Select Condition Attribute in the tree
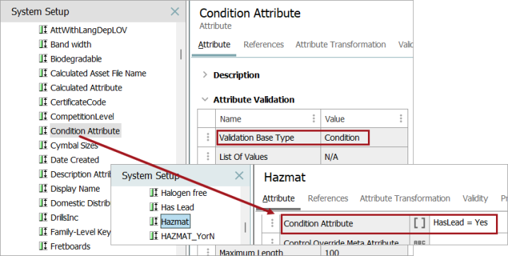The image size is (508, 256). [85, 131]
